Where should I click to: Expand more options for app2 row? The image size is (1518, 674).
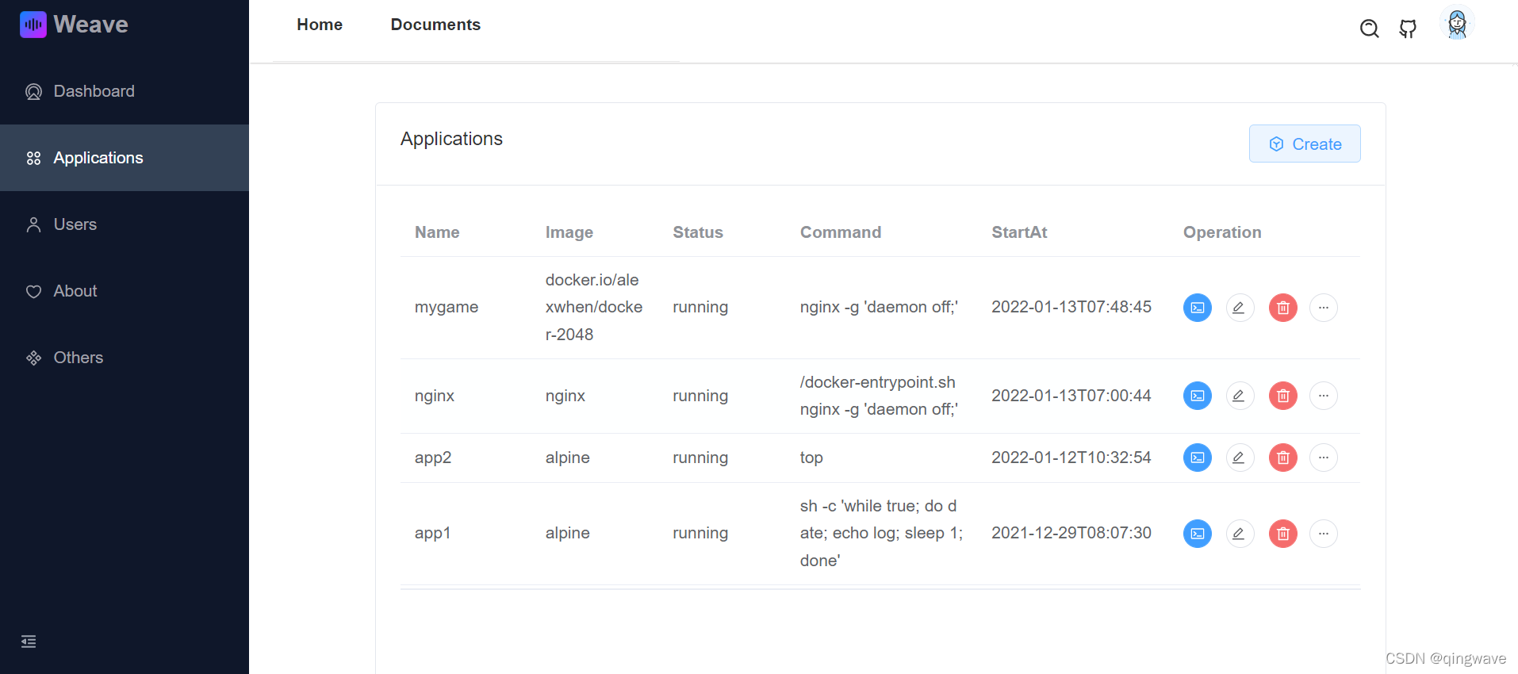coord(1323,458)
